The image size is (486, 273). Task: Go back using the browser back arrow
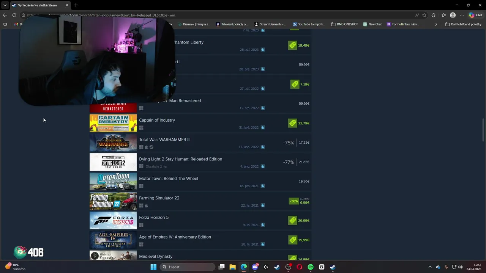click(x=5, y=15)
